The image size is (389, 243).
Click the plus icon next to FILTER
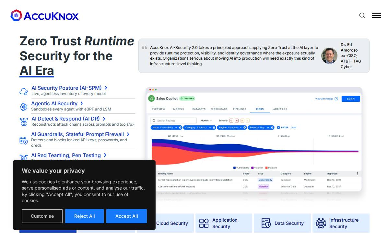(x=278, y=127)
